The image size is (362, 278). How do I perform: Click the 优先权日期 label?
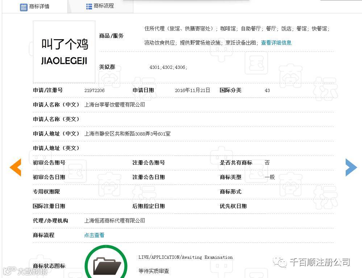click(233, 206)
